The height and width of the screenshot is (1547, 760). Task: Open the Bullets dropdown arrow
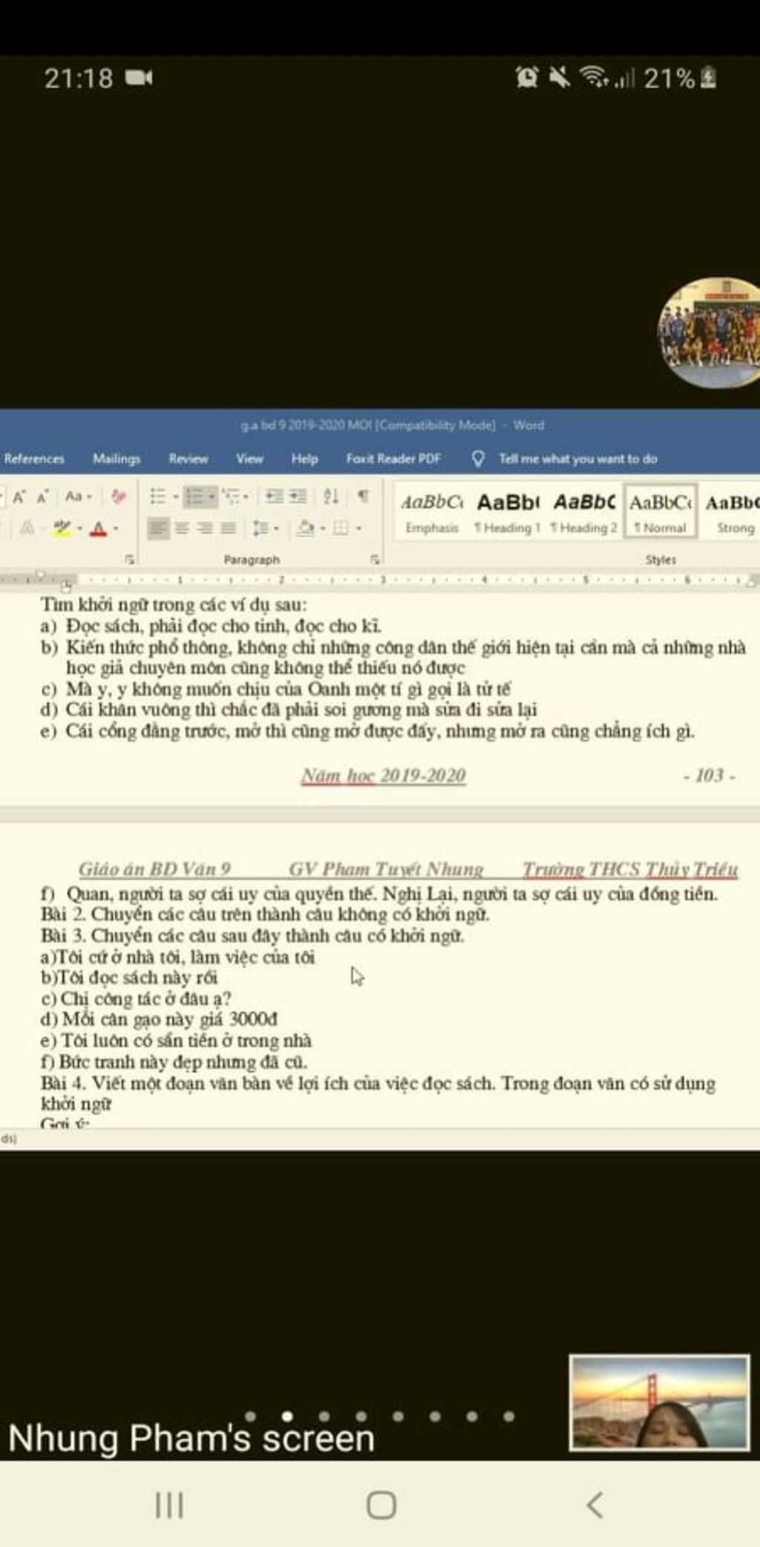176,497
